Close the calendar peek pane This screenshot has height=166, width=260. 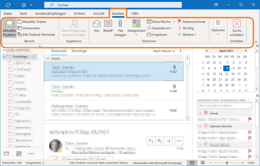pyautogui.click(x=257, y=46)
